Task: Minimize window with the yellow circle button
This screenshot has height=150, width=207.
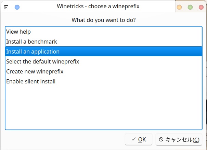Action: (179, 7)
